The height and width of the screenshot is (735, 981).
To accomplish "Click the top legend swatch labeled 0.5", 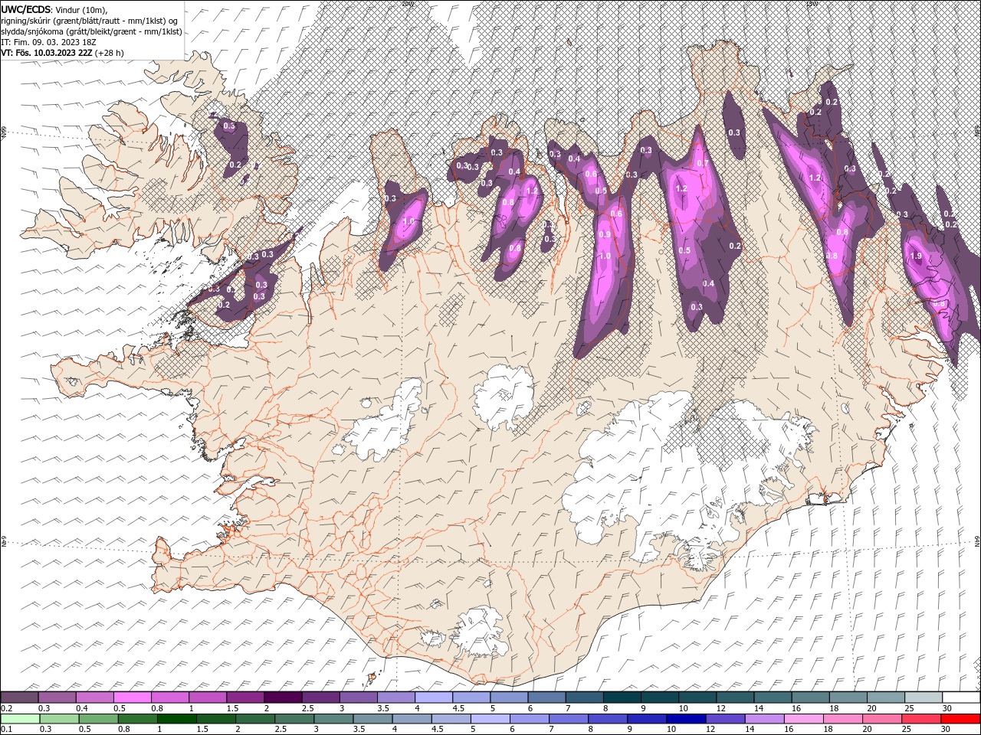I will [x=132, y=697].
